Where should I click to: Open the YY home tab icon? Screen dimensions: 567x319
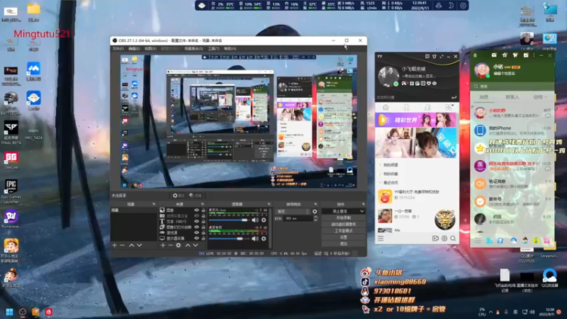386,108
